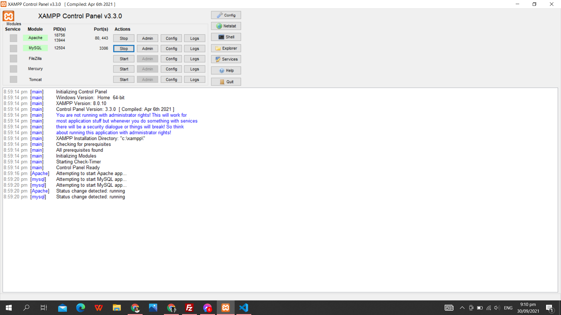
Task: Open the Help button
Action: [226, 71]
